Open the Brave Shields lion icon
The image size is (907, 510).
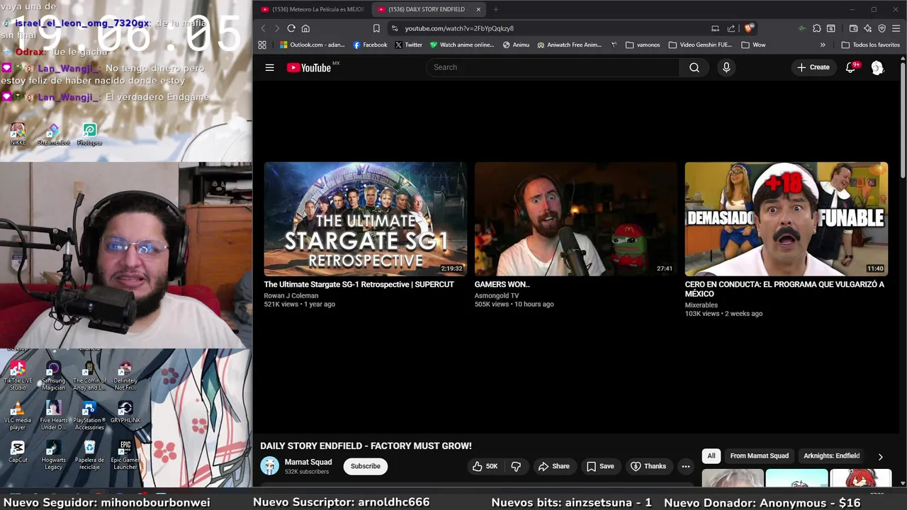(x=748, y=28)
